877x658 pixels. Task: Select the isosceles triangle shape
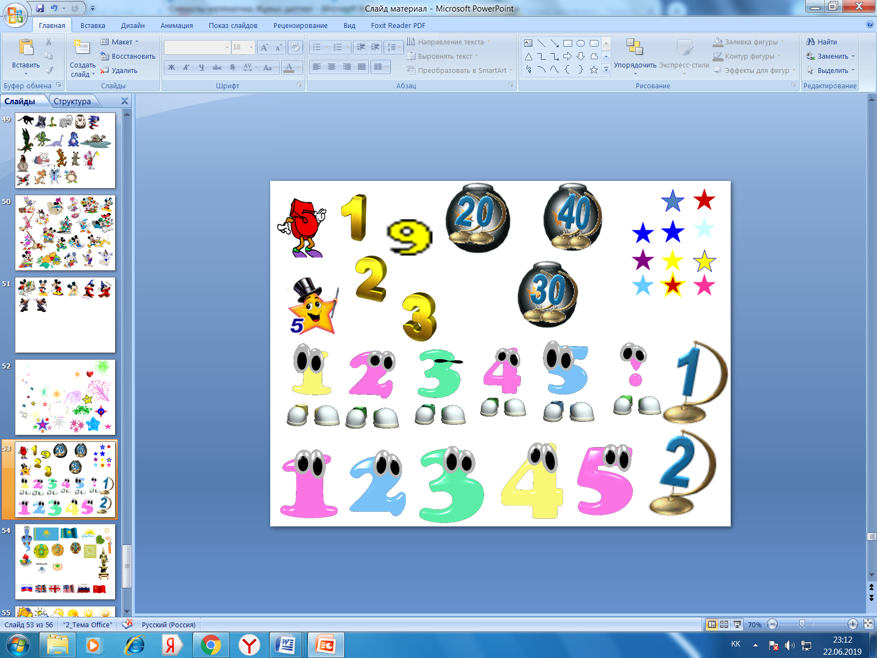click(528, 56)
